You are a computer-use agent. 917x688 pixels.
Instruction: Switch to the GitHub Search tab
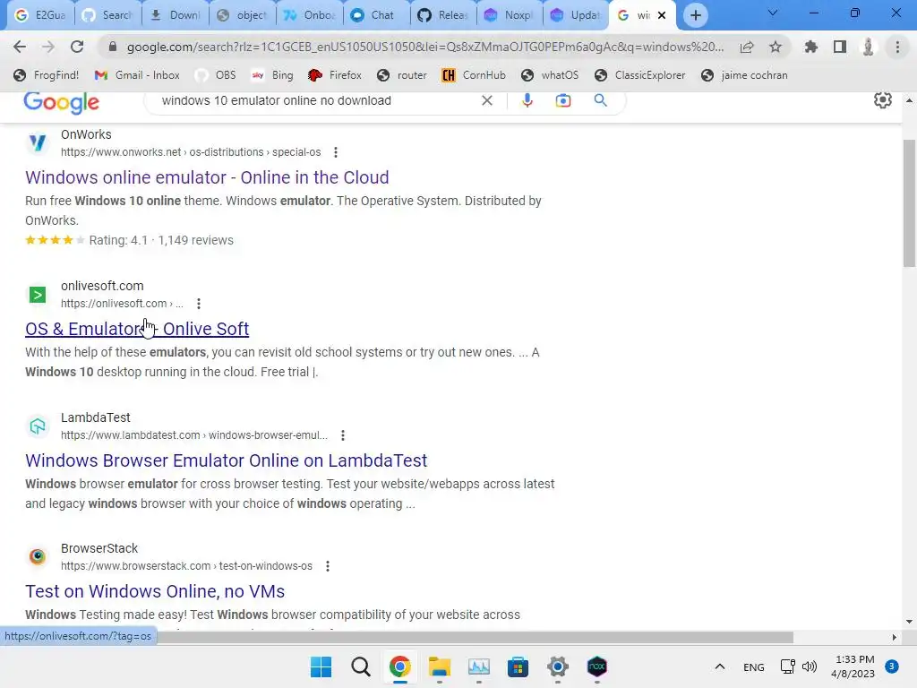[108, 15]
